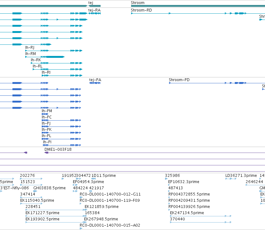
Task: Select EST 325986
Action: [x=173, y=176]
